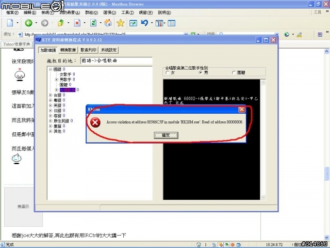Select the 女歌手 tree item
The width and height of the screenshot is (330, 248).
65,74
